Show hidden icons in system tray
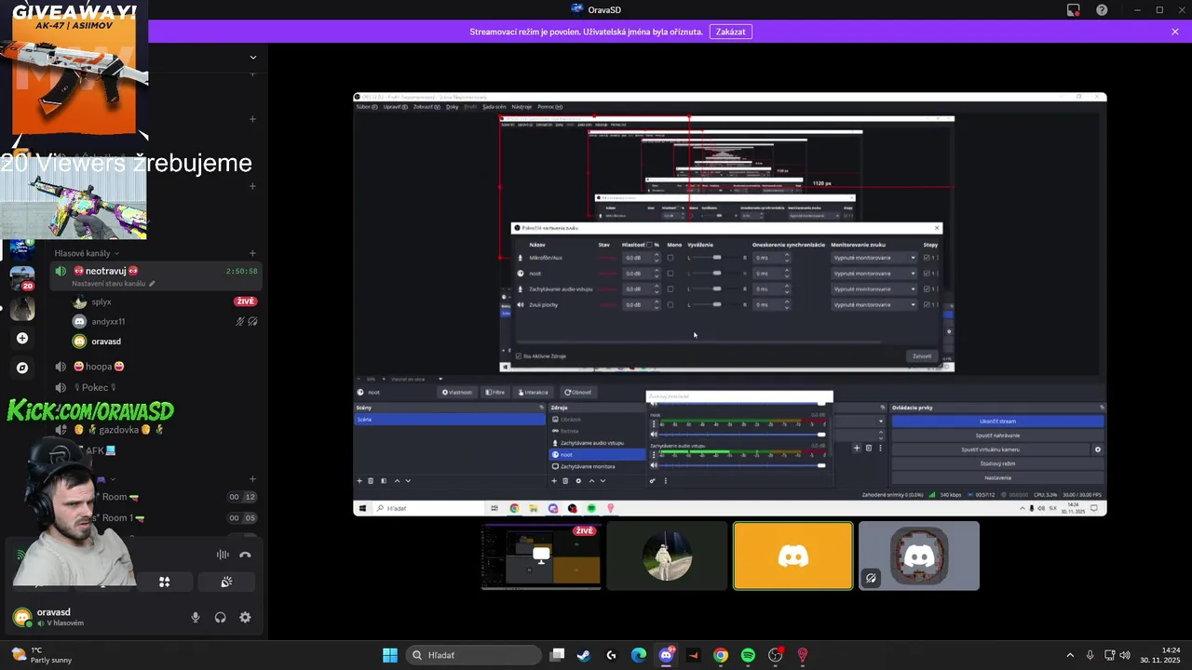 pyautogui.click(x=1070, y=655)
